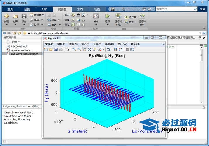Open the folder path dropdown arrow

click(x=200, y=33)
